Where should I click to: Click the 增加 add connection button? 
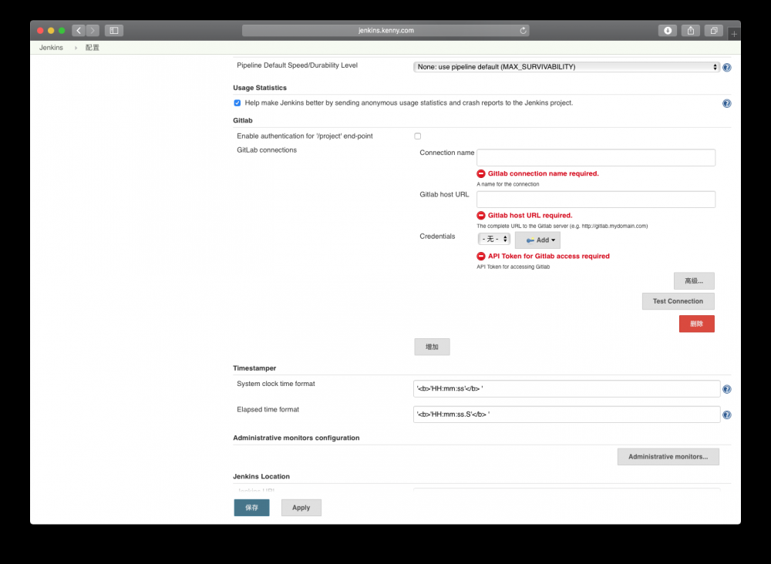432,347
